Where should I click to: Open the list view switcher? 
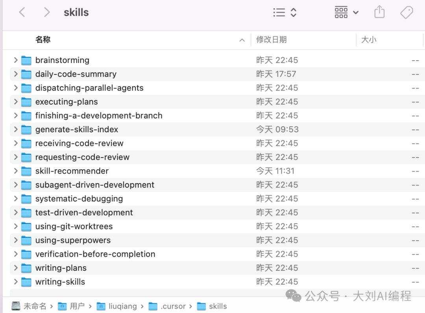coord(285,13)
